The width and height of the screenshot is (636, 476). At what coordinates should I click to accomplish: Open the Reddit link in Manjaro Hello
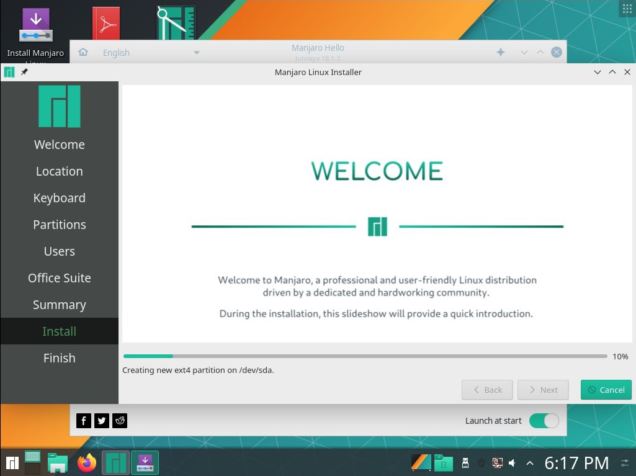pyautogui.click(x=120, y=421)
